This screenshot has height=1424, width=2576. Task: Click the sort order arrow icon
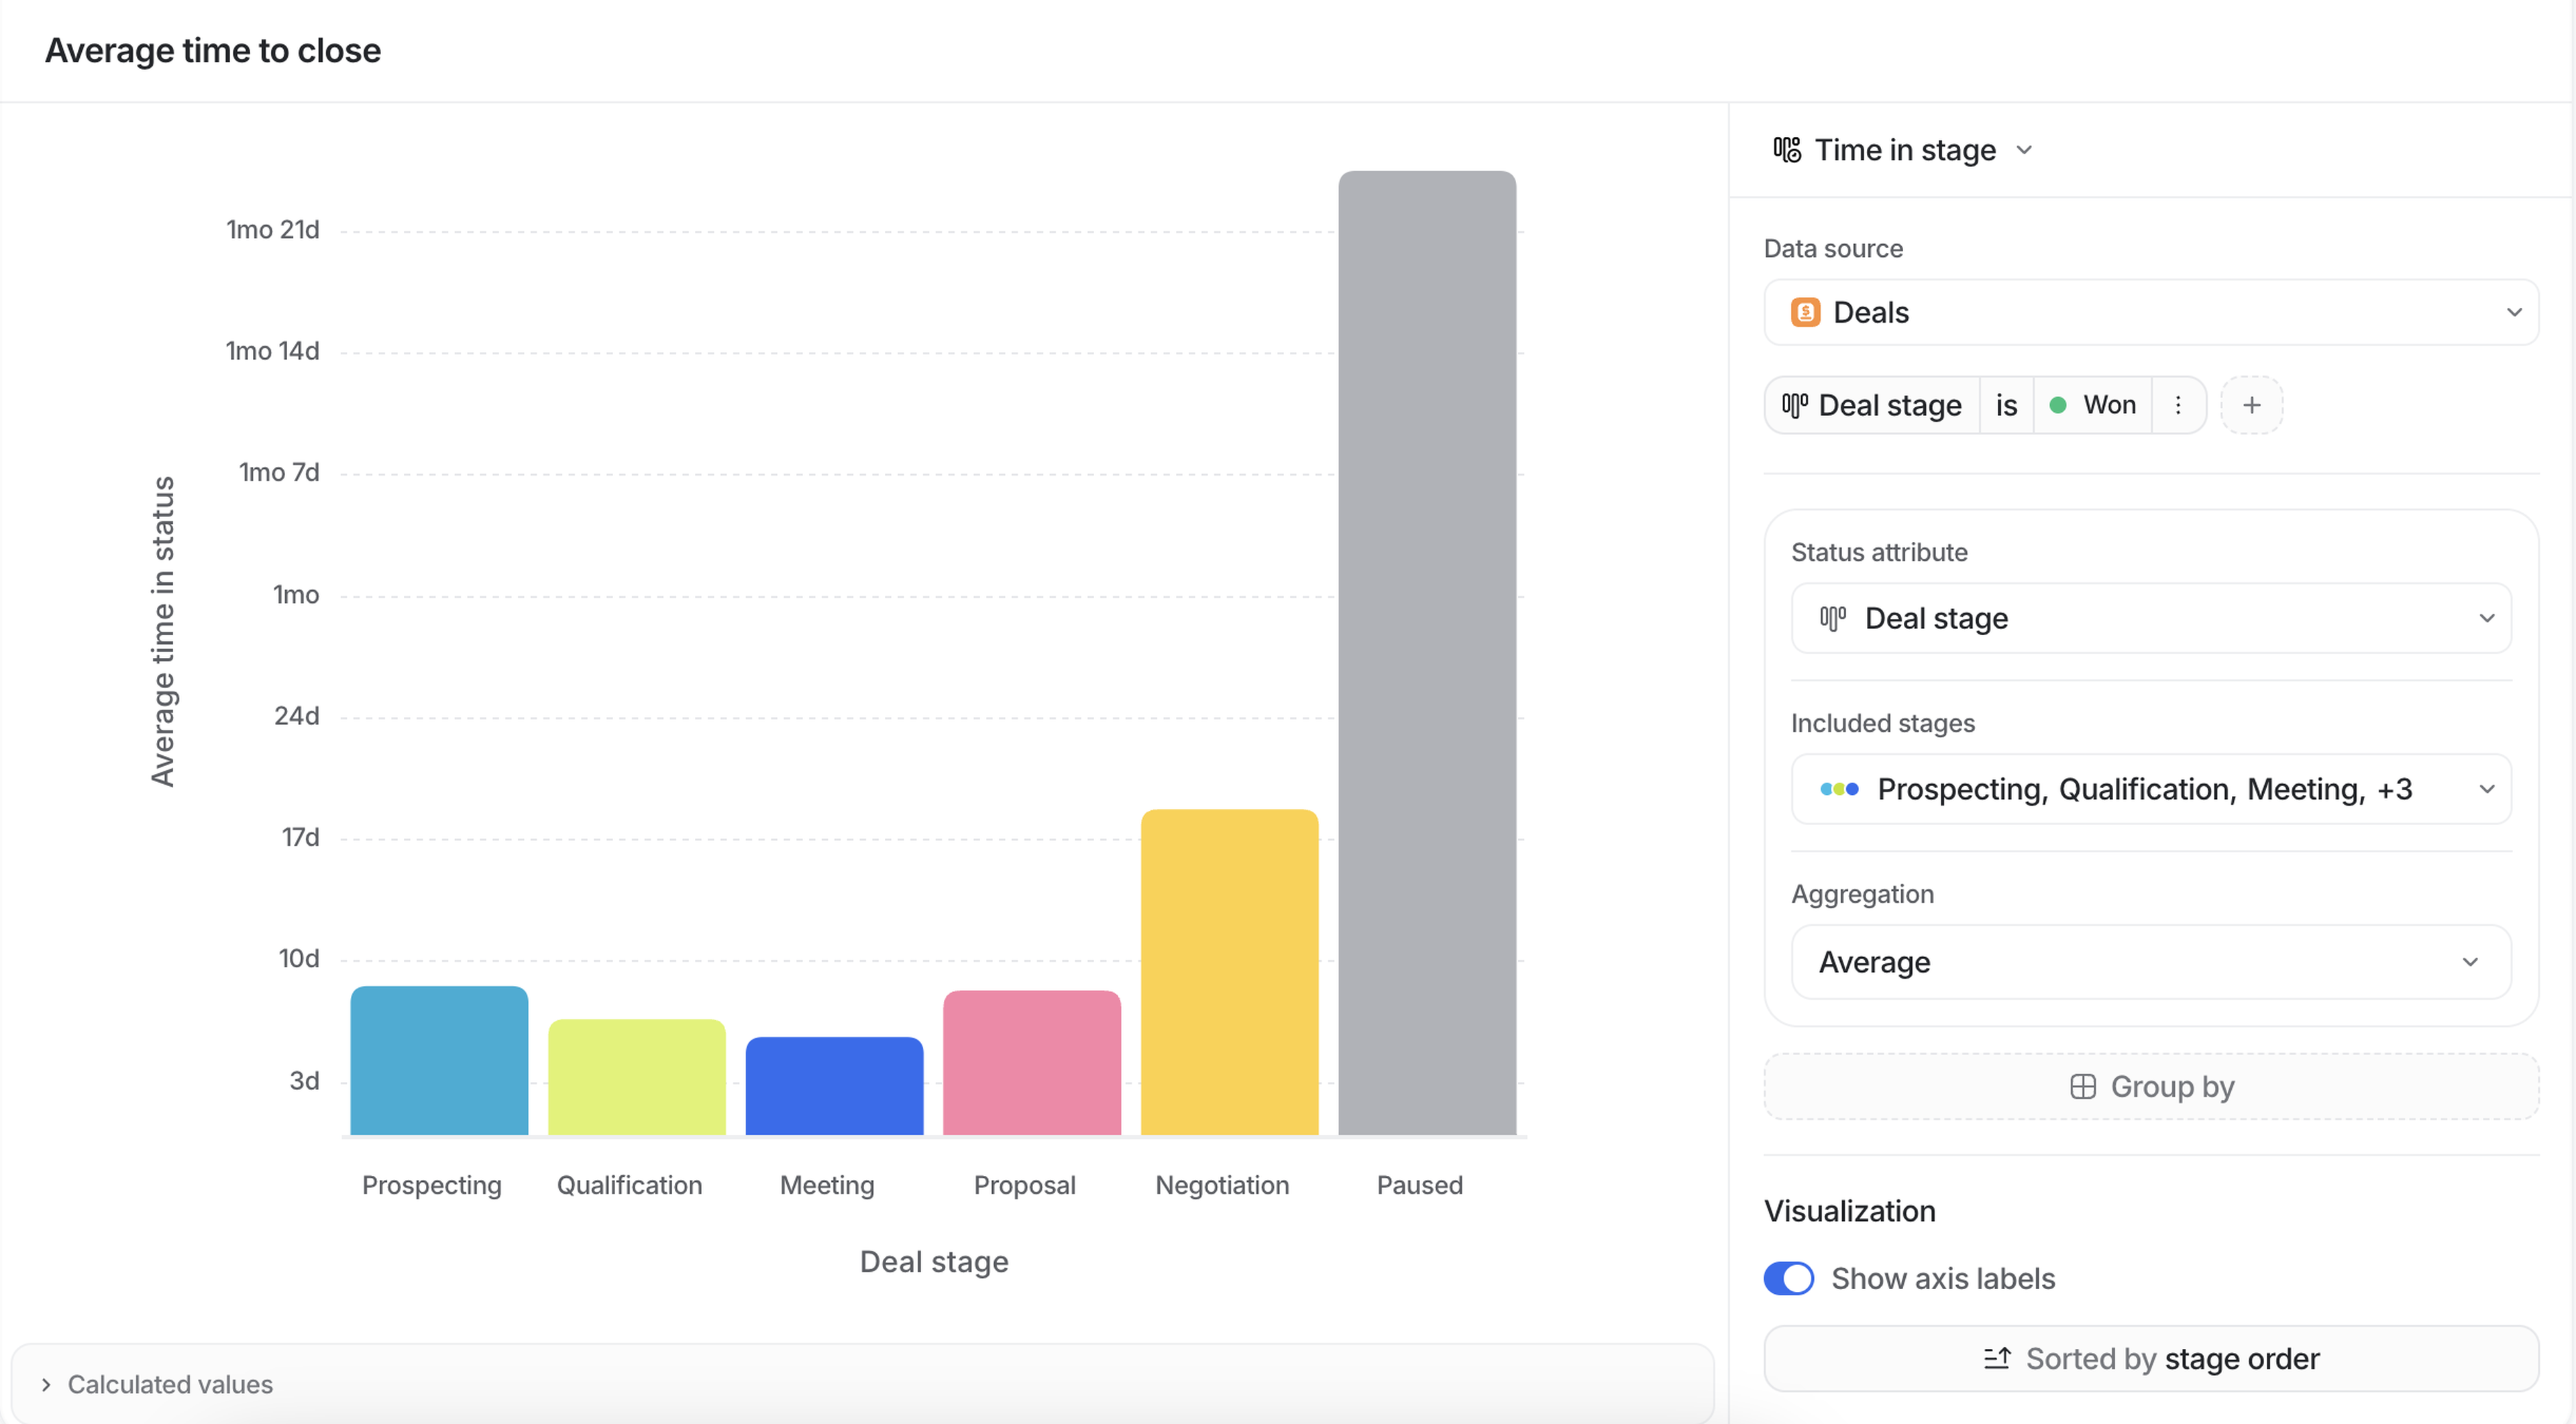click(x=1997, y=1358)
